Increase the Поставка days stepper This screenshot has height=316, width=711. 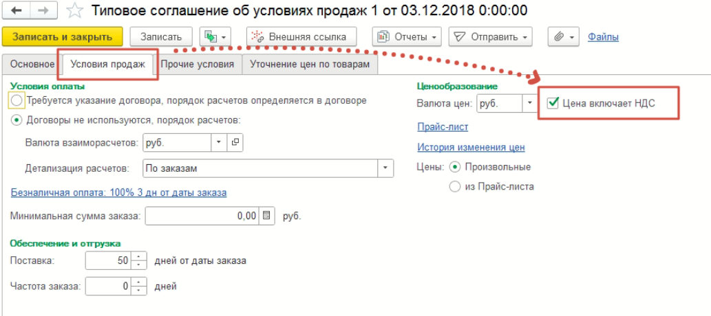click(x=139, y=257)
